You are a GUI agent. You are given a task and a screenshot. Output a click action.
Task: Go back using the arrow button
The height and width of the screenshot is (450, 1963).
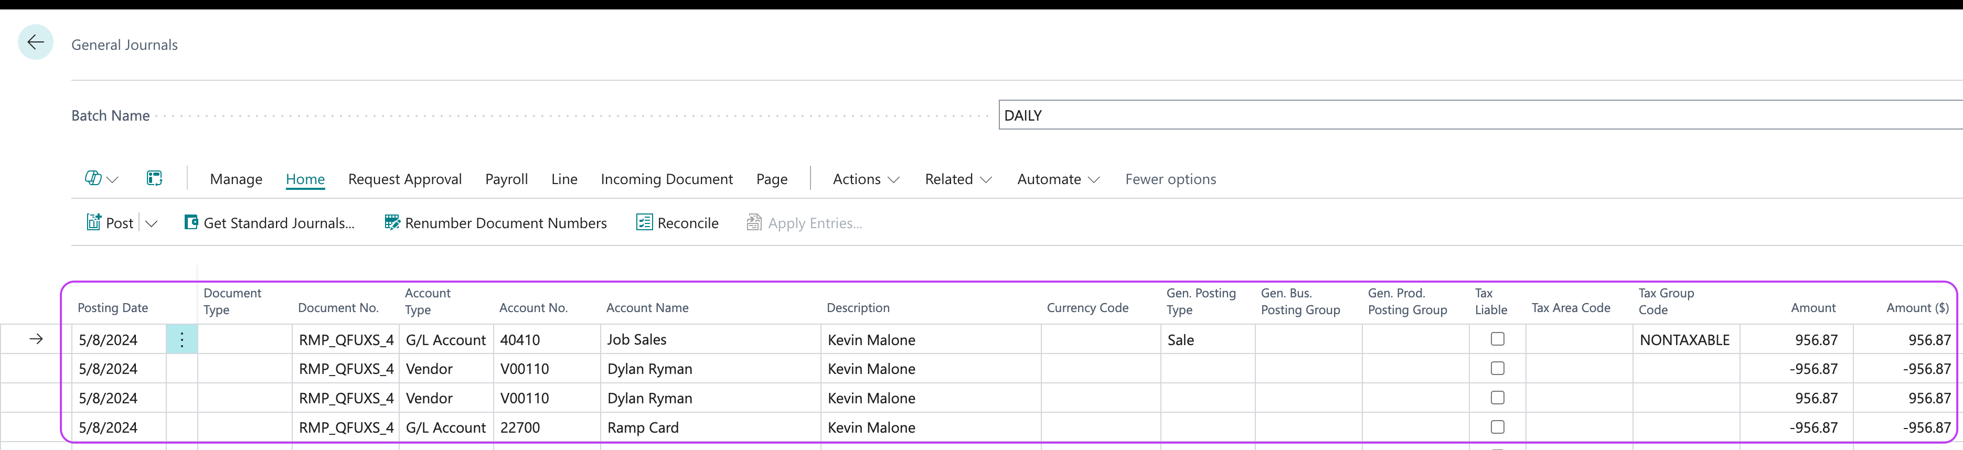[x=35, y=42]
